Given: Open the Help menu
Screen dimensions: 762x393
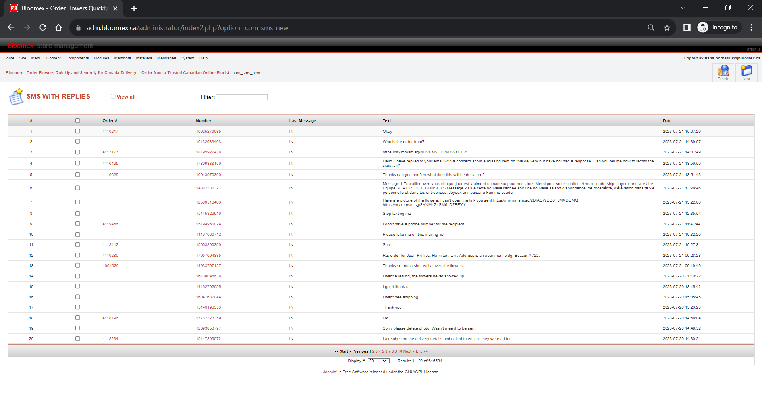Looking at the screenshot, I should click(x=203, y=58).
